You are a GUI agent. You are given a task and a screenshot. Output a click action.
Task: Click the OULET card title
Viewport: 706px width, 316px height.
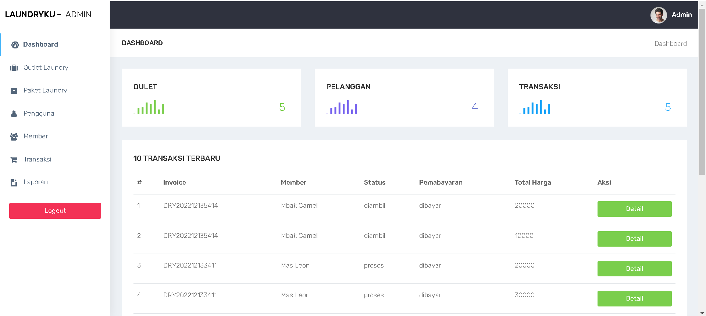pyautogui.click(x=145, y=87)
